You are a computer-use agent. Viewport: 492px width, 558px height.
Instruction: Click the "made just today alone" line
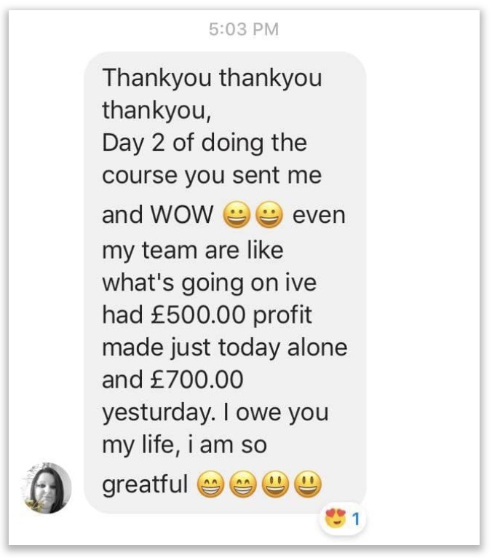tap(224, 346)
